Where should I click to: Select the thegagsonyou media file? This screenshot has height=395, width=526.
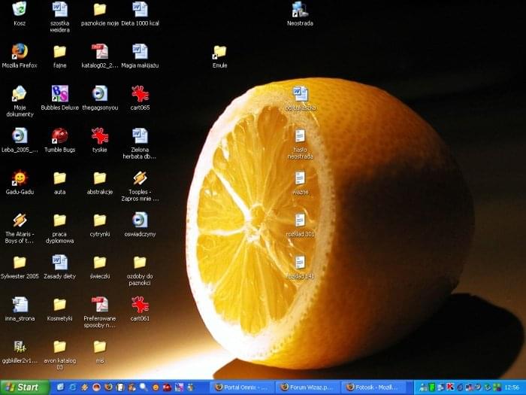point(99,94)
